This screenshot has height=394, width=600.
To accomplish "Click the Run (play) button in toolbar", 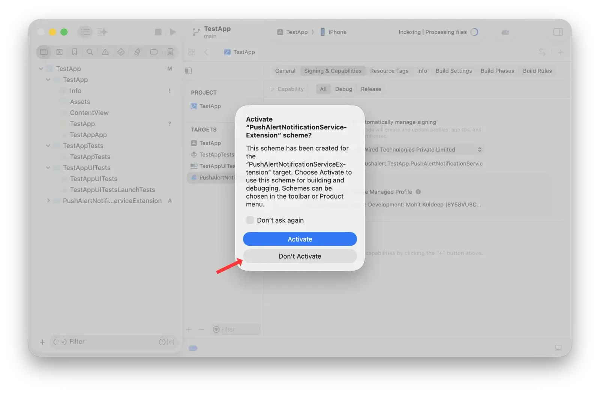I will click(172, 32).
